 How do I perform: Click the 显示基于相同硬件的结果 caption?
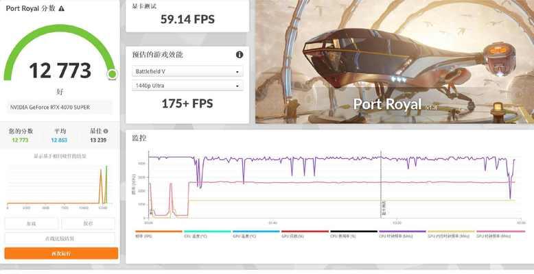tap(60, 156)
